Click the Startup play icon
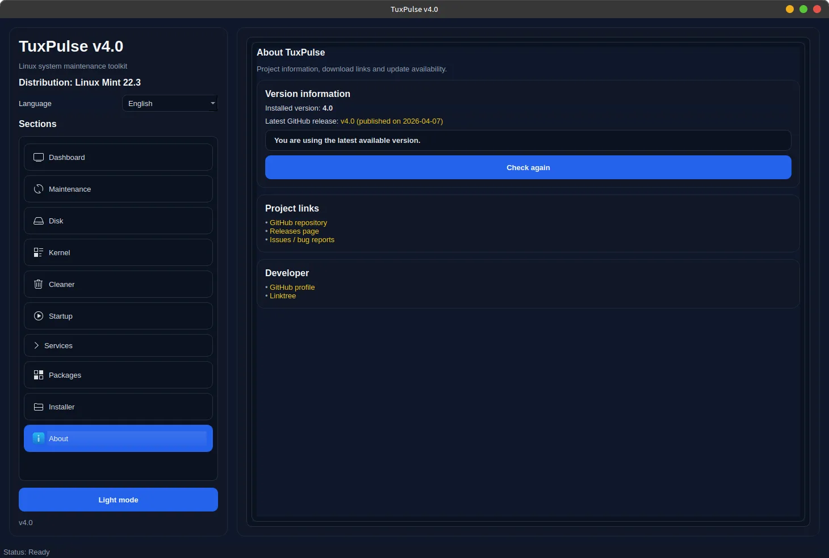This screenshot has width=829, height=558. click(39, 316)
